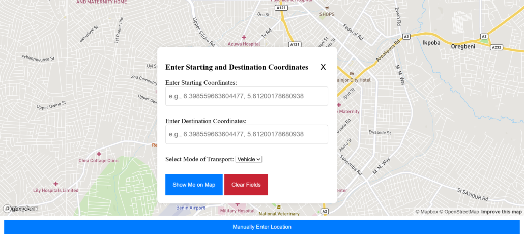Click the Maternity cross marker right of dialog
This screenshot has width=524, height=237.
(x=339, y=105)
